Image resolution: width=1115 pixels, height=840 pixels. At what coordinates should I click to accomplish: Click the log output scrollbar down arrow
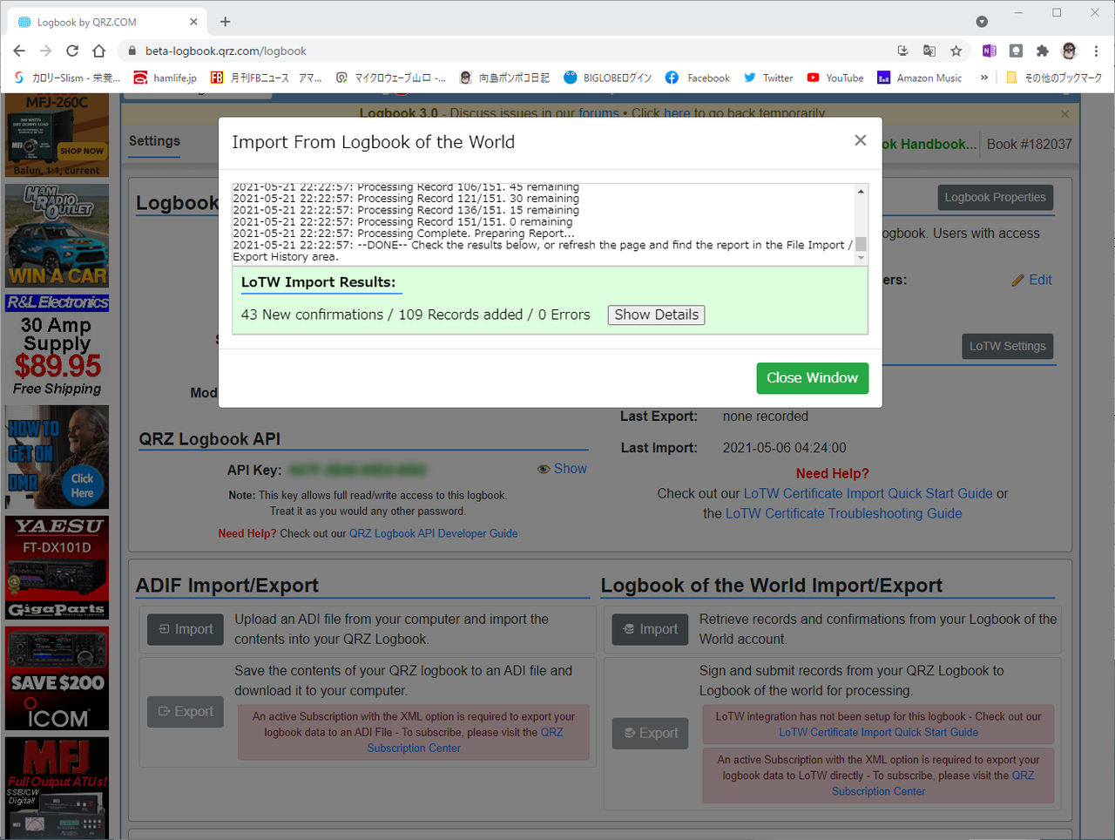pyautogui.click(x=861, y=257)
